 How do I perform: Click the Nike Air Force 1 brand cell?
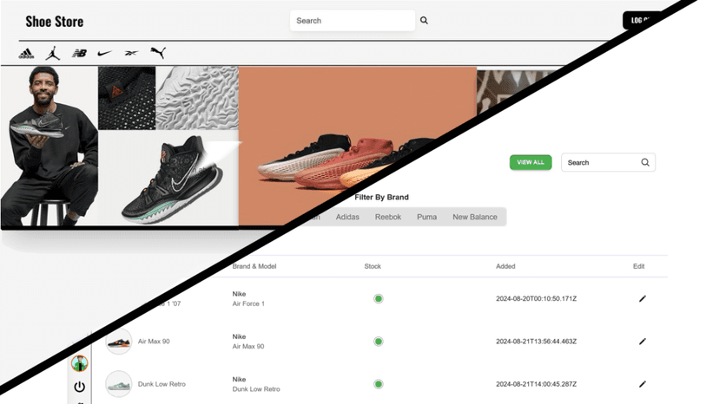point(248,298)
